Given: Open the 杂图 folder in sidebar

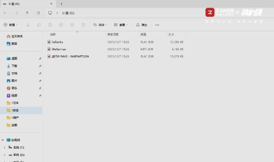Looking at the screenshot, I should (x=12, y=125).
